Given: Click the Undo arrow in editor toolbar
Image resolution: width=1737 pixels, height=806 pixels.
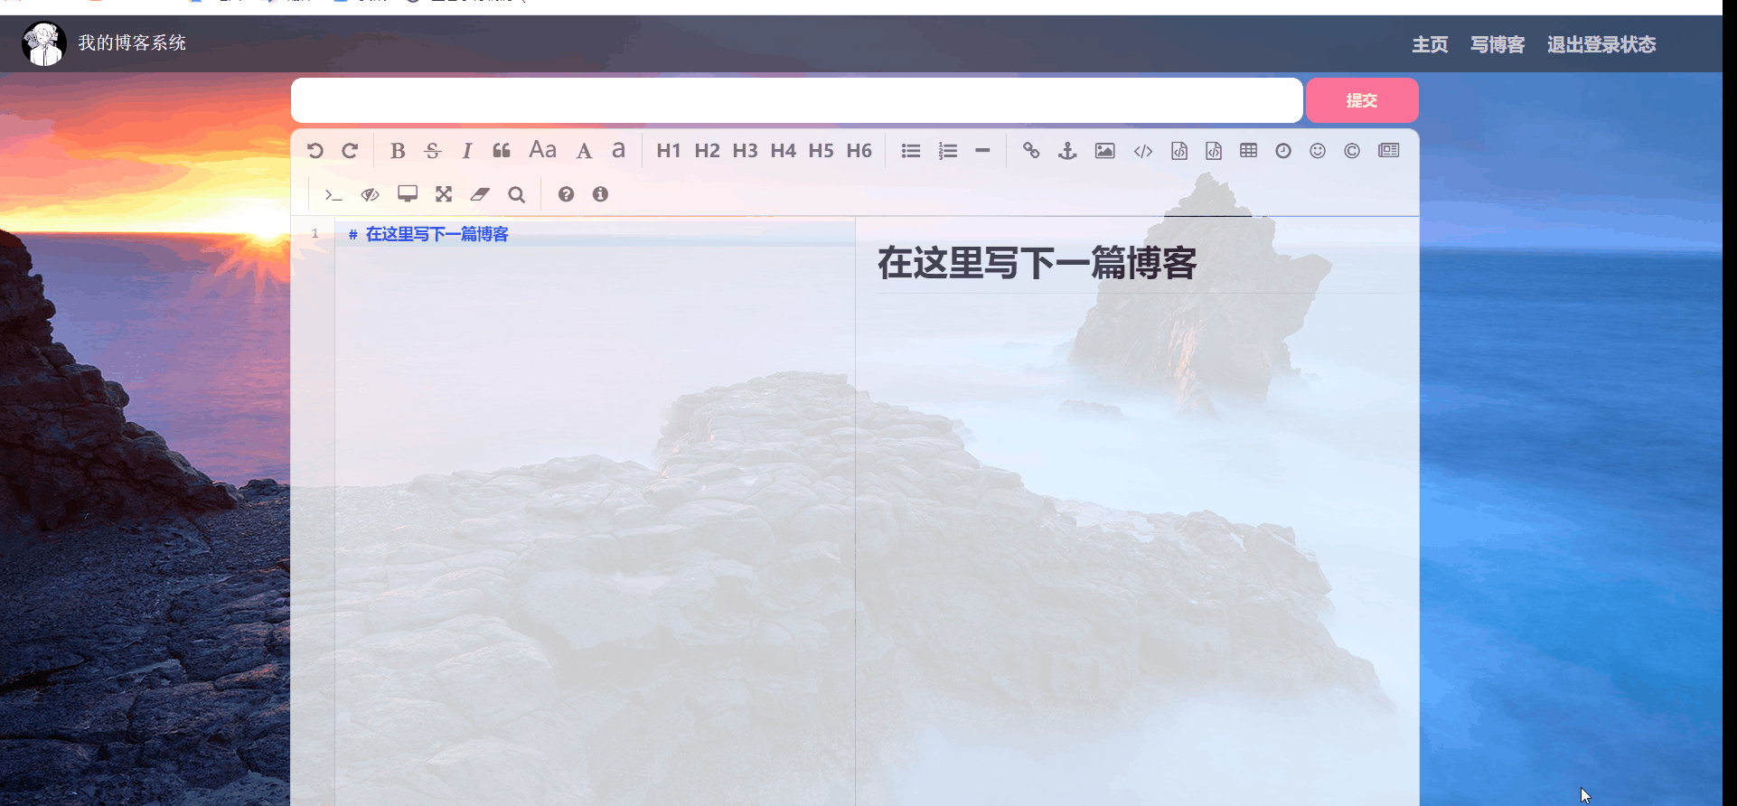Looking at the screenshot, I should pos(315,151).
